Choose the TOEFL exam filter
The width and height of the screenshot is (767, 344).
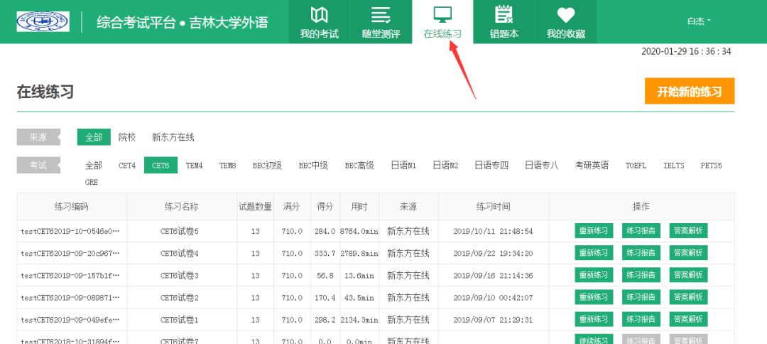pyautogui.click(x=636, y=165)
